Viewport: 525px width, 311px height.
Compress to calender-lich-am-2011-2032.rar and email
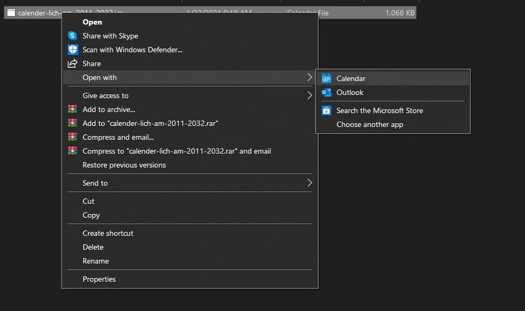coord(190,151)
